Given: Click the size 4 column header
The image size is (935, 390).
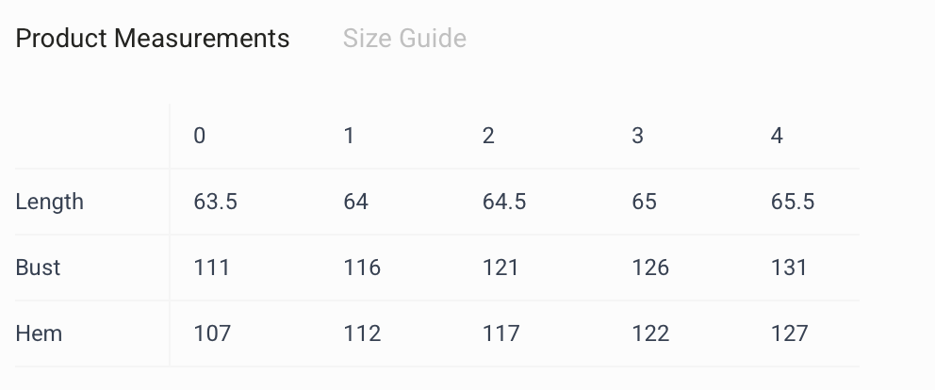Looking at the screenshot, I should [777, 136].
